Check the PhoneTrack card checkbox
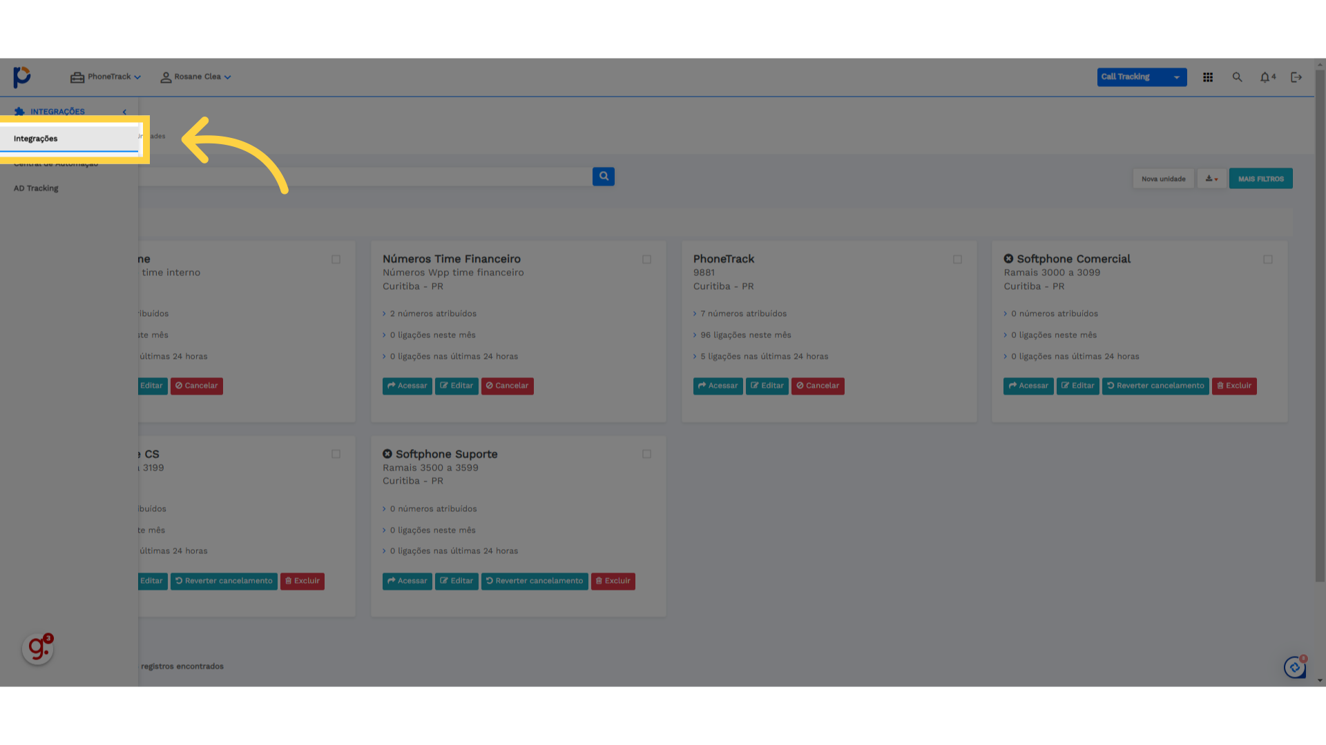The image size is (1326, 745). [957, 259]
